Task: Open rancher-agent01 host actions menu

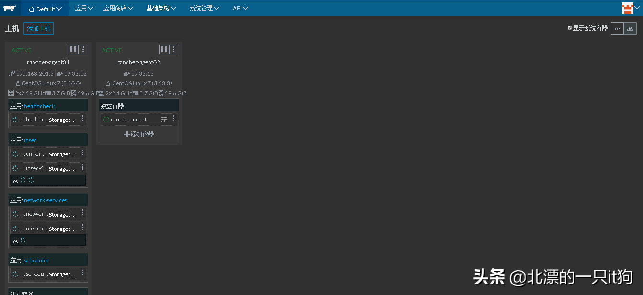Action: [x=83, y=49]
